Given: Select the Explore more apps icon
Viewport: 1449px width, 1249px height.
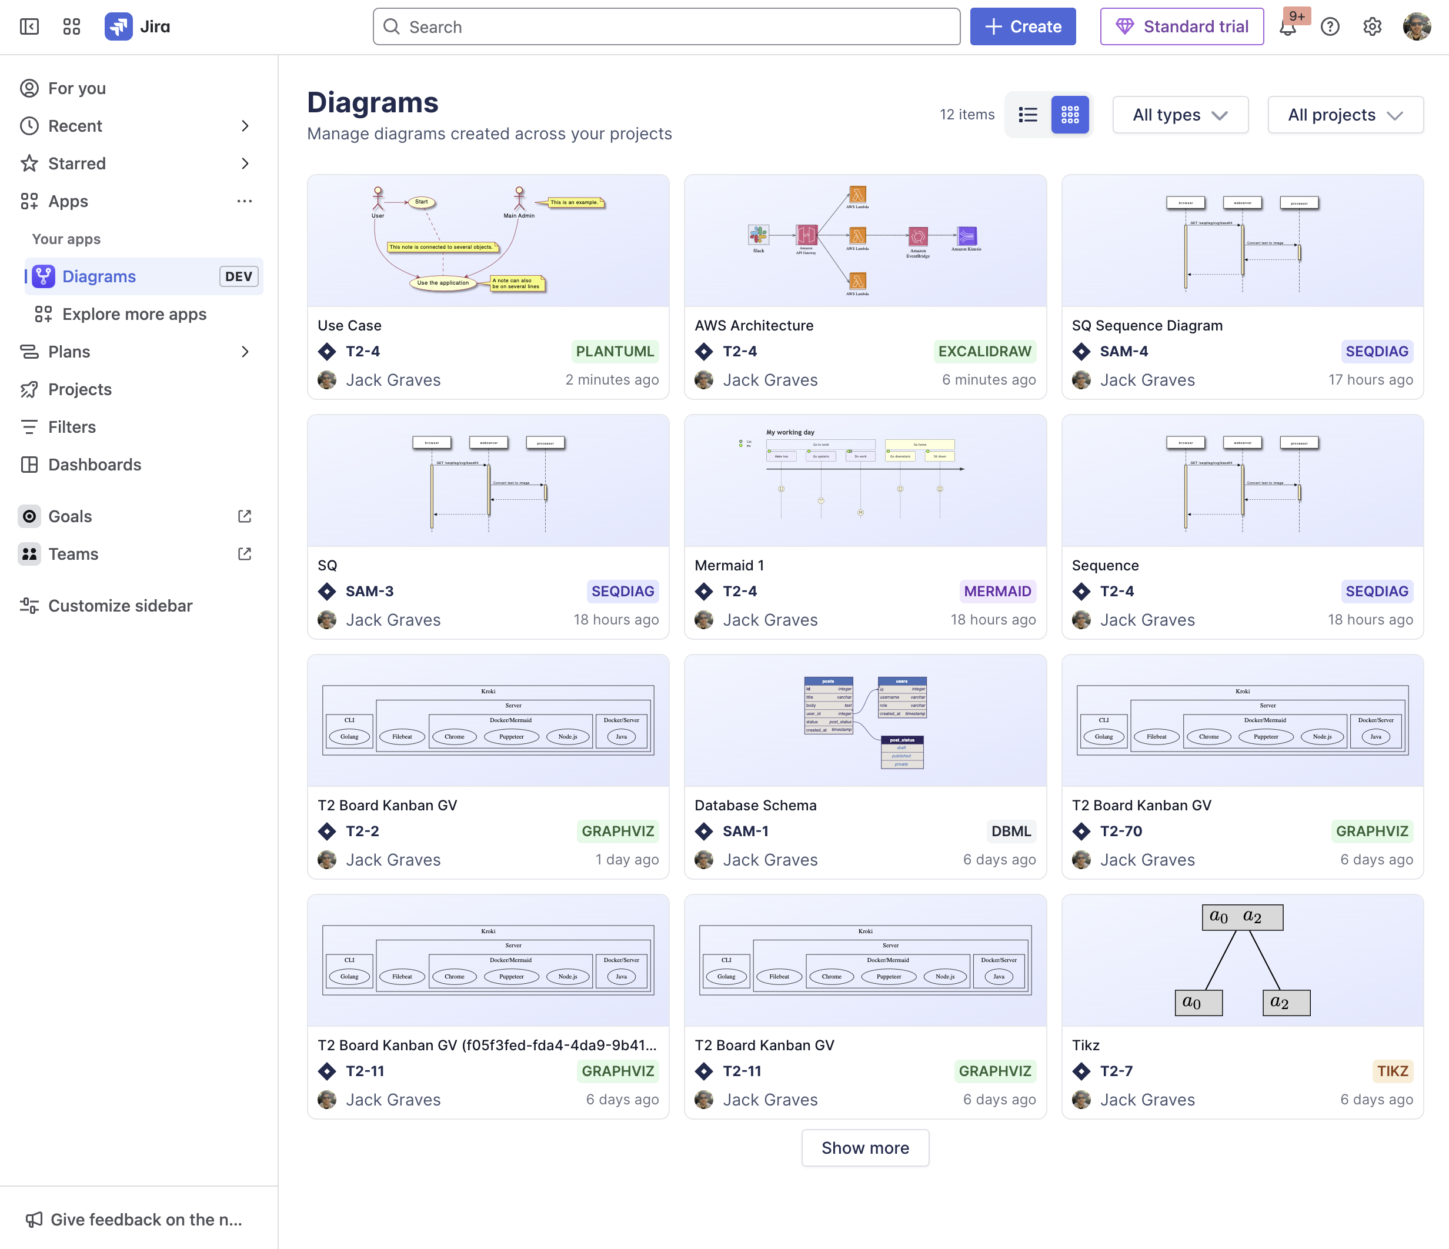Looking at the screenshot, I should [x=44, y=314].
